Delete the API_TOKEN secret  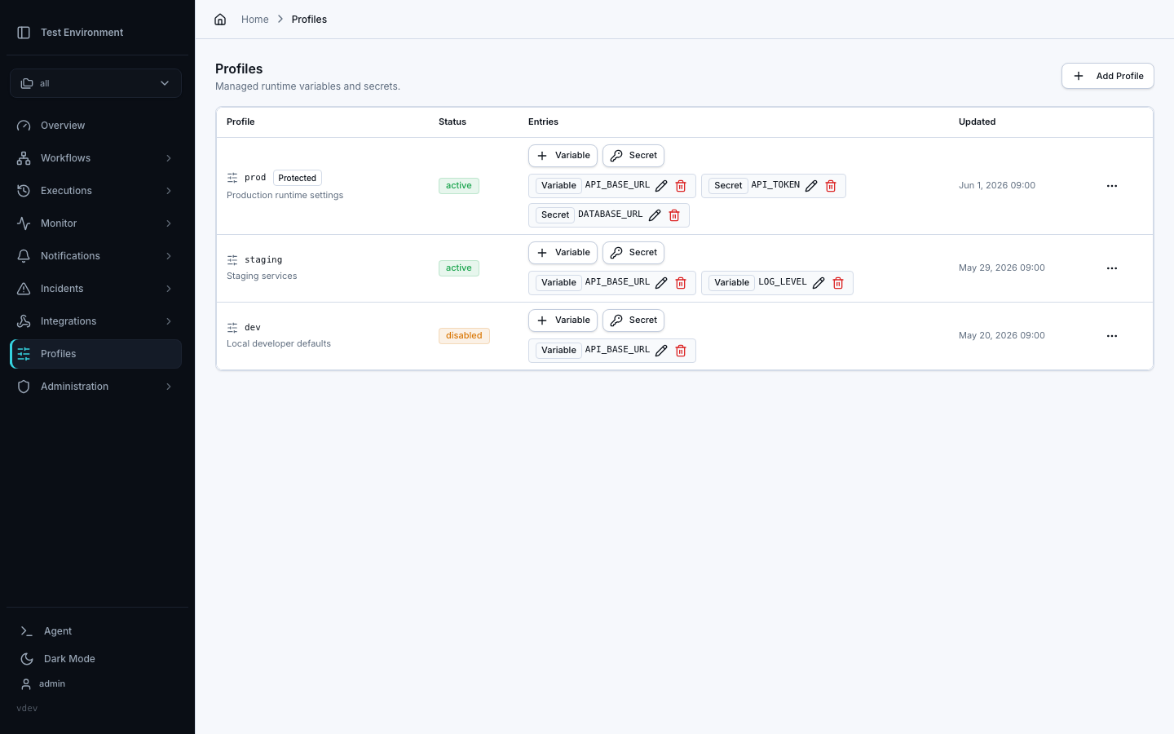831,186
